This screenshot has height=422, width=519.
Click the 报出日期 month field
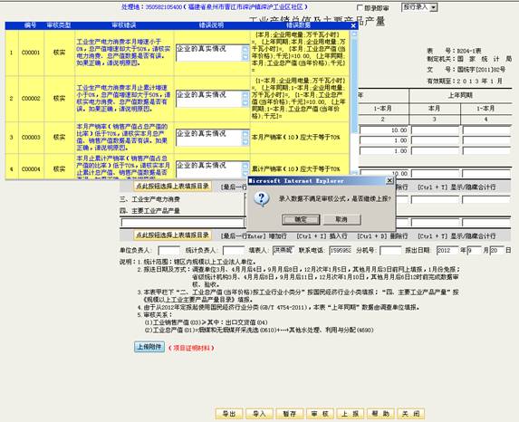pyautogui.click(x=475, y=251)
